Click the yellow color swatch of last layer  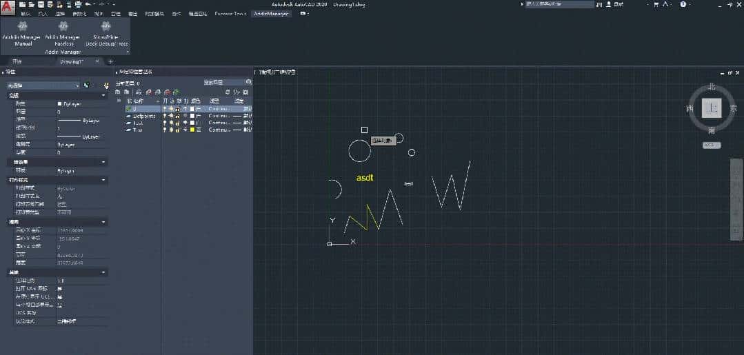pos(192,130)
